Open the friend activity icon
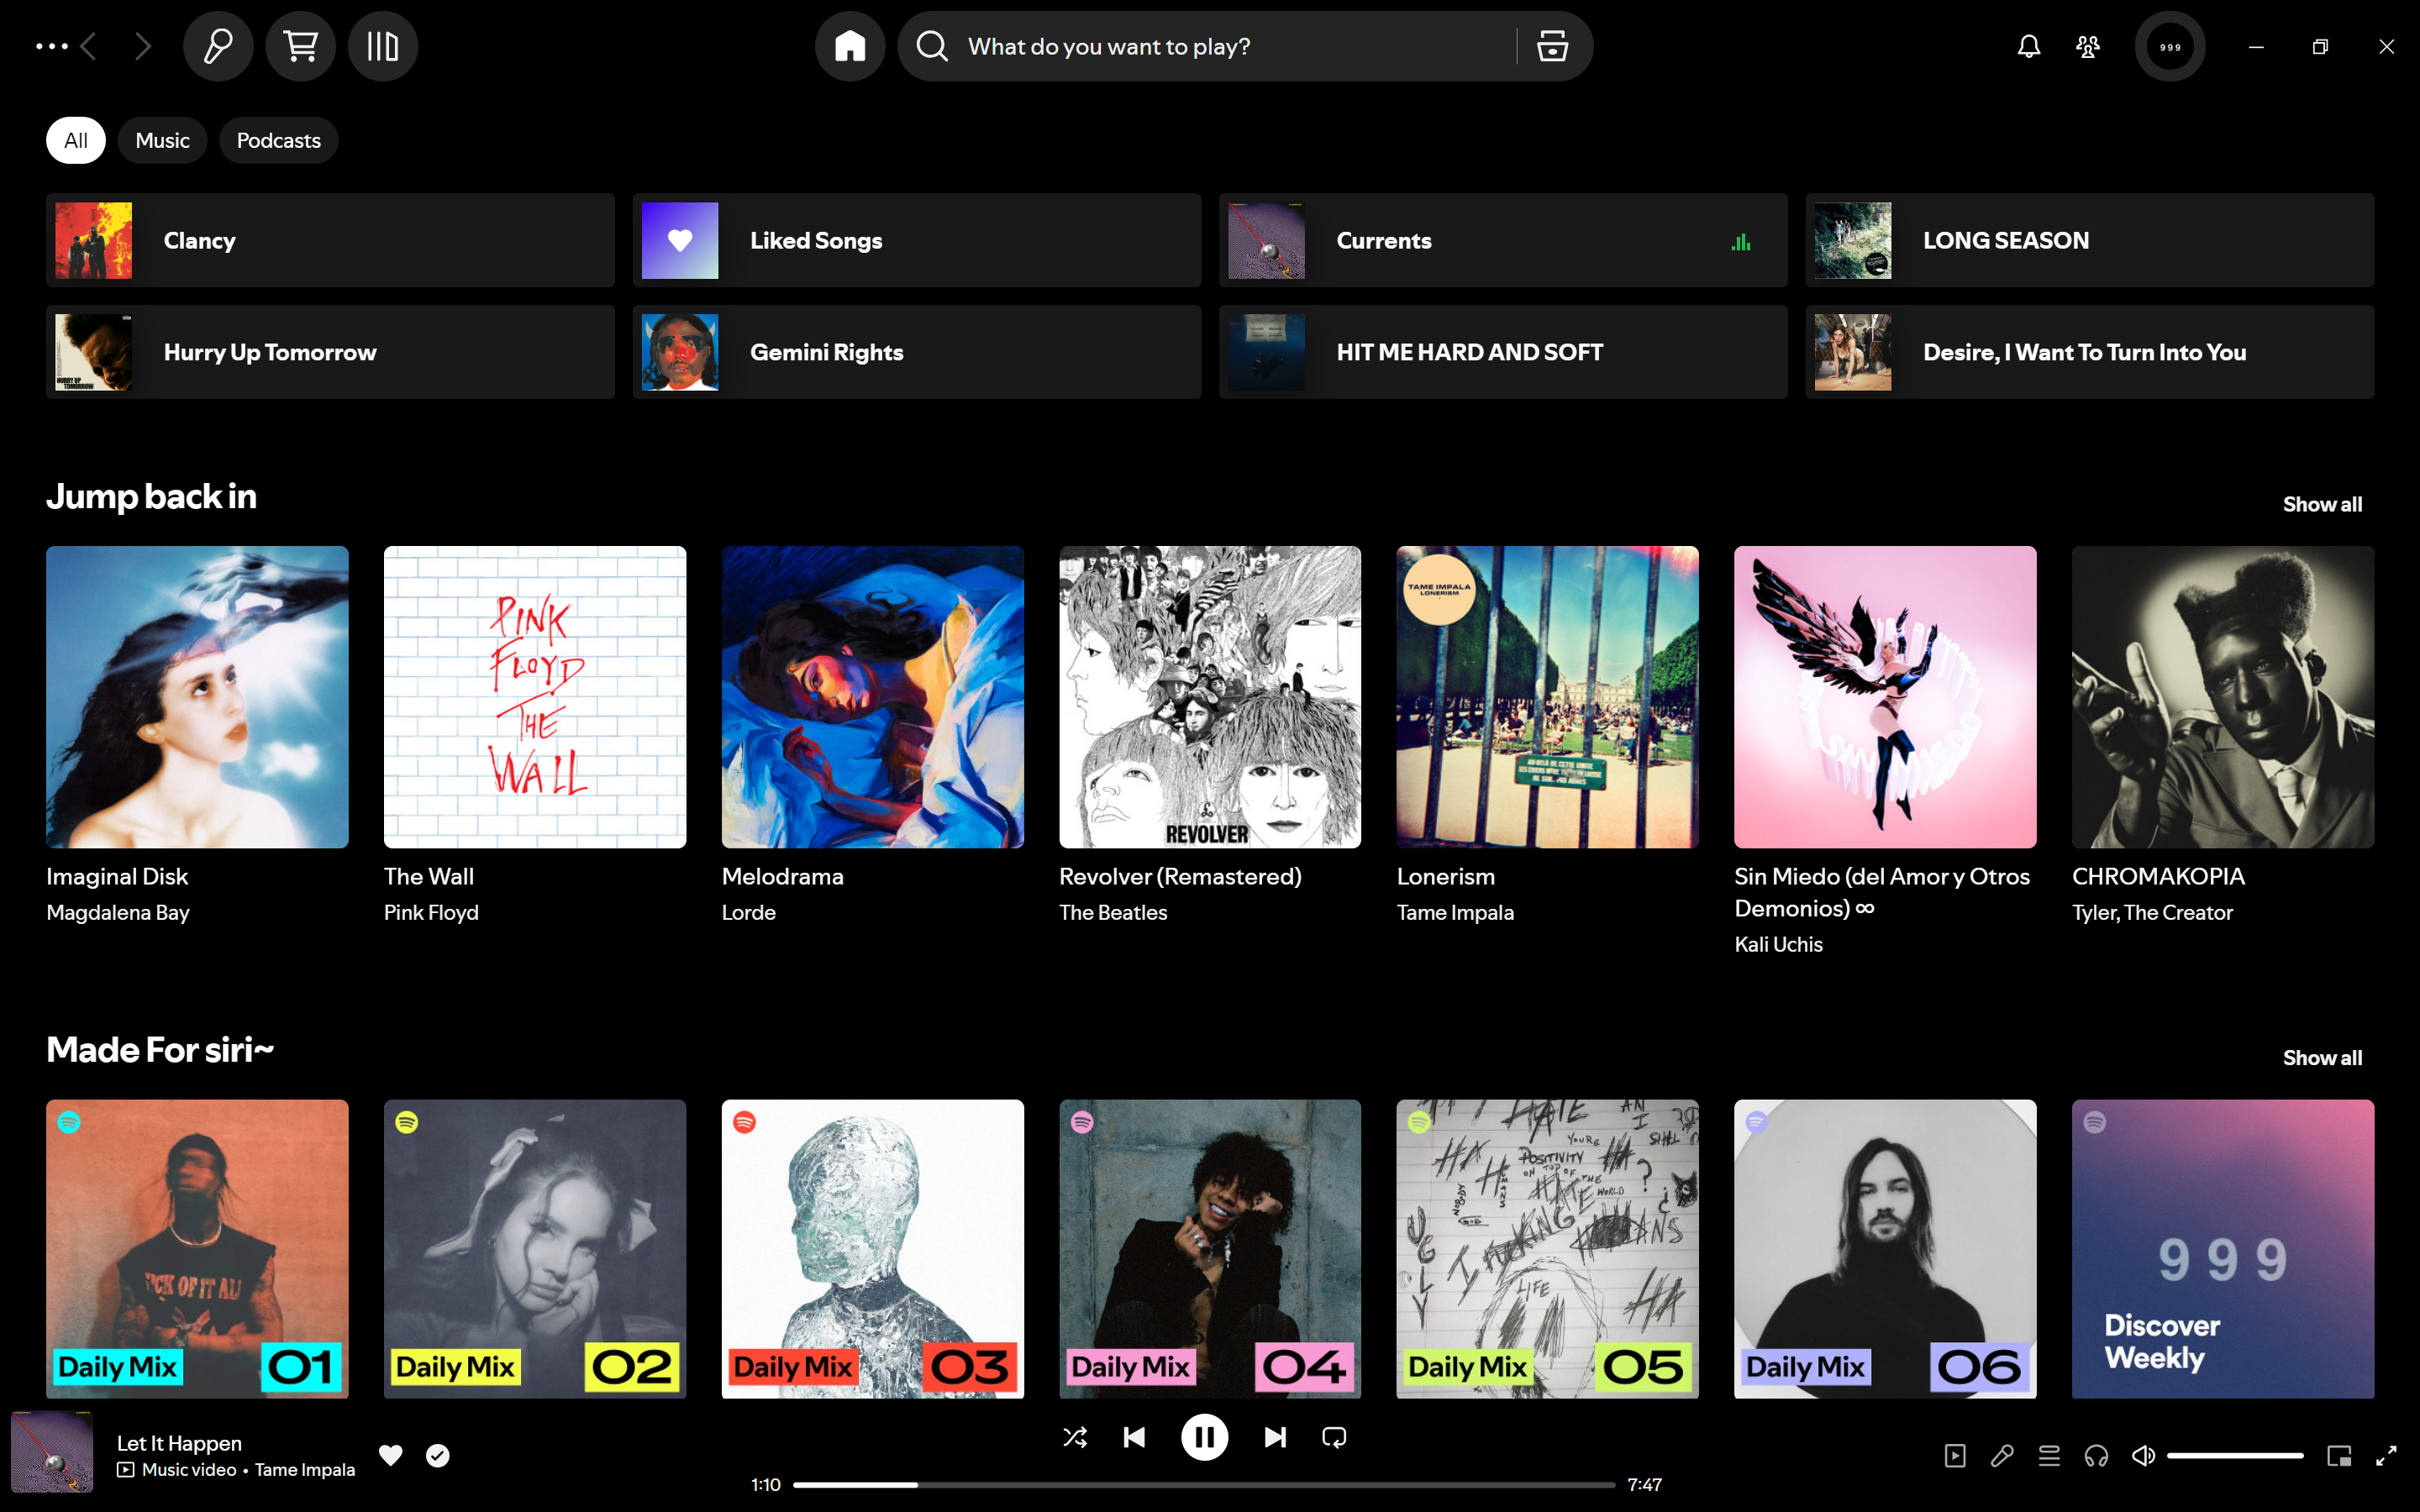Viewport: 2420px width, 1512px height. [2087, 46]
